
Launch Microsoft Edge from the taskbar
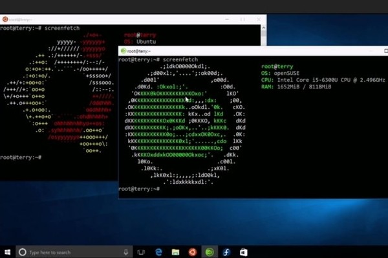(158, 252)
